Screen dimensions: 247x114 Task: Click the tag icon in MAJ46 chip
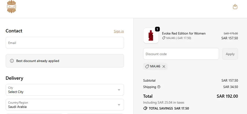click(147, 66)
